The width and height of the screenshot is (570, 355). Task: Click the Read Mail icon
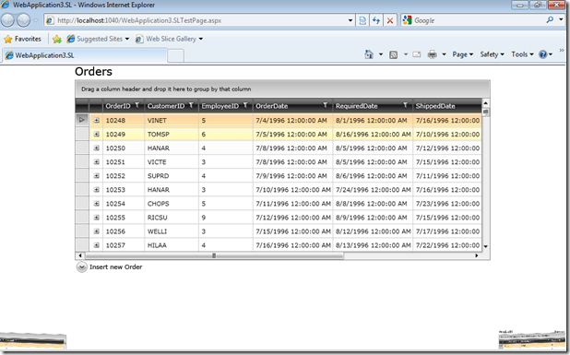pyautogui.click(x=417, y=54)
